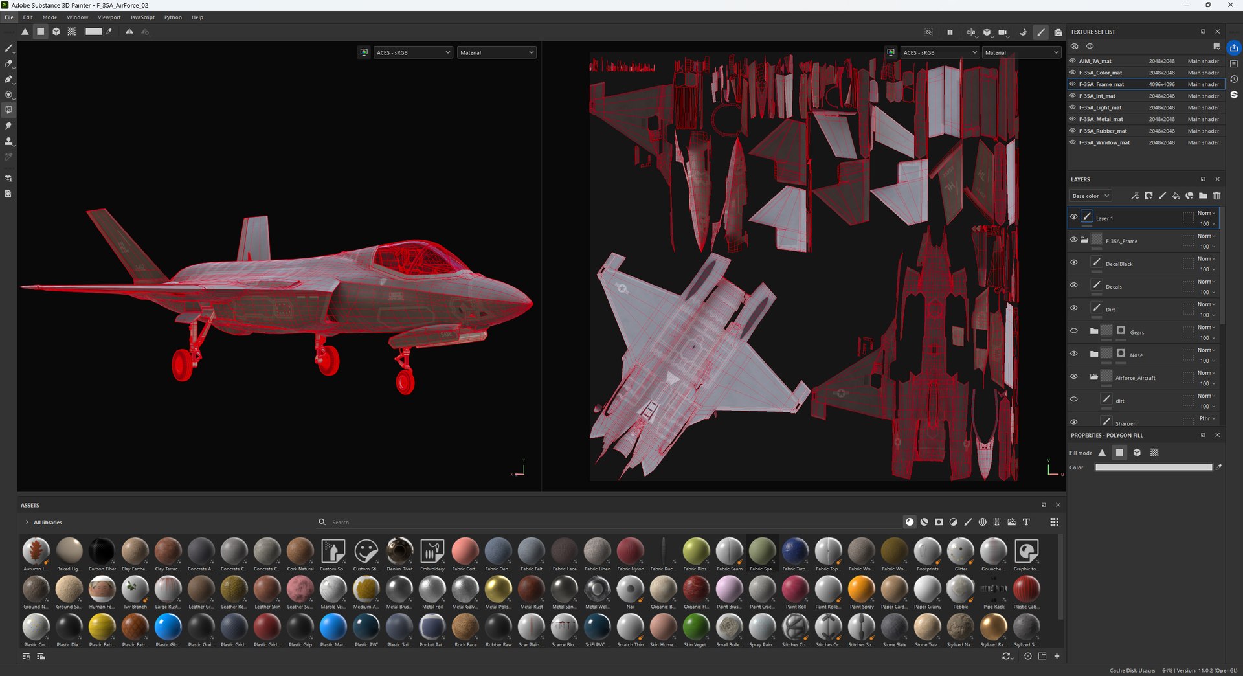Image resolution: width=1243 pixels, height=676 pixels.
Task: Choose UV chunk fill checkerboard in top toolbar
Action: (x=72, y=31)
